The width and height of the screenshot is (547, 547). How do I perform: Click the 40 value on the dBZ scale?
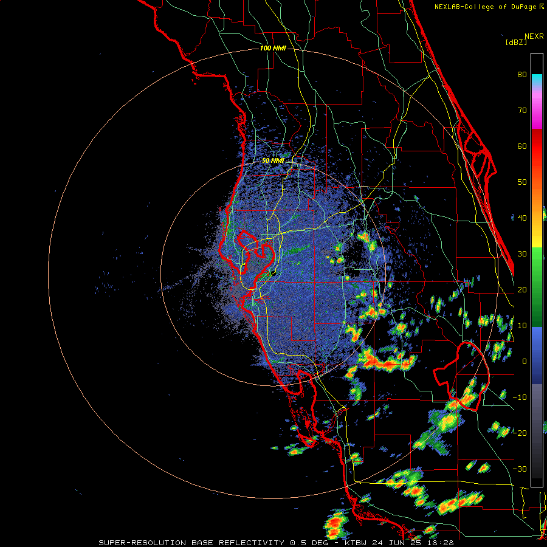(522, 218)
